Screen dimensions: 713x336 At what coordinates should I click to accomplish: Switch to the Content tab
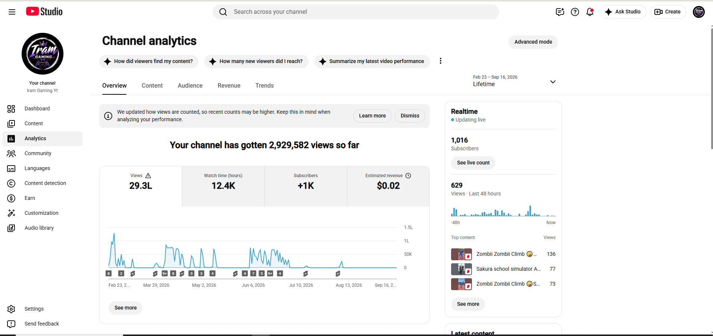tap(152, 86)
